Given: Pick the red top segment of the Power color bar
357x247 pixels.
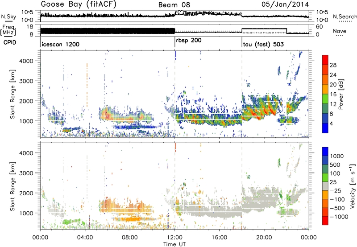Looking at the screenshot, I should (x=325, y=60).
